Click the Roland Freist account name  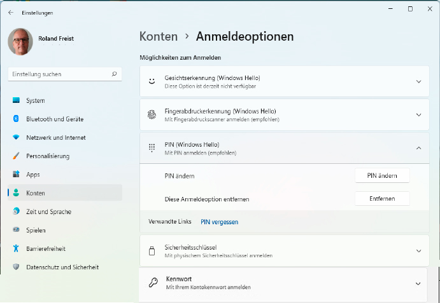coord(56,38)
